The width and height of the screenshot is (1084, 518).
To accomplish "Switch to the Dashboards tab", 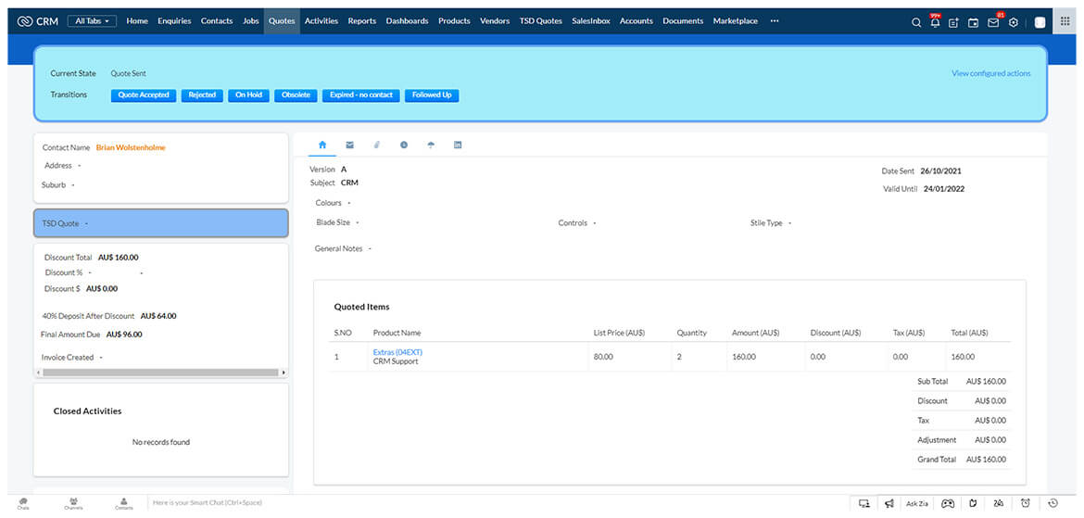I will 407,20.
